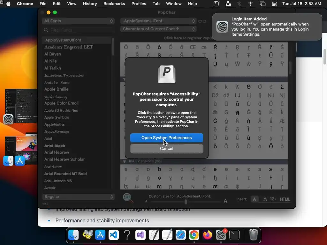Click the Filter Fonts search field

tap(78, 30)
